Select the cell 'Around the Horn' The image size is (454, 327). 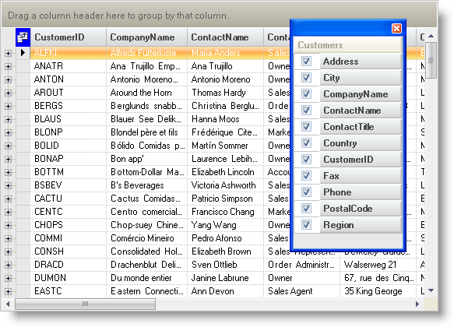tap(147, 93)
